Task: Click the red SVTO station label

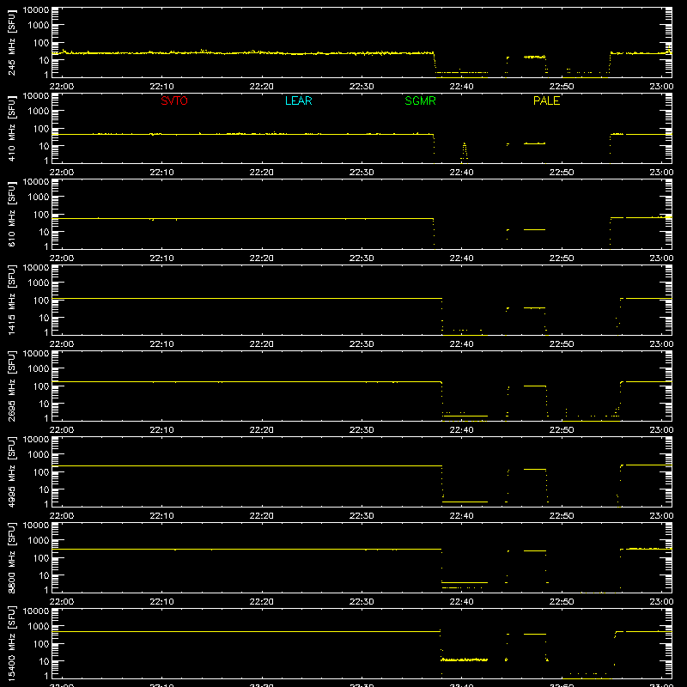Action: pos(174,100)
